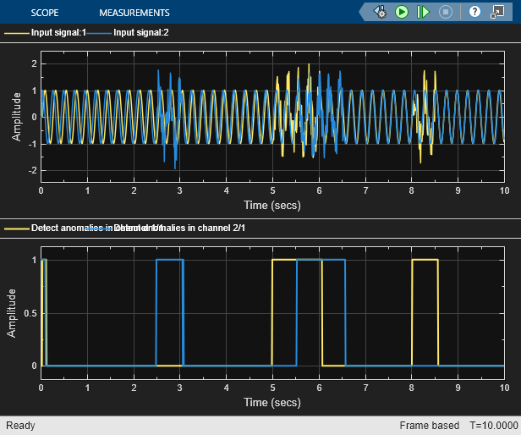Viewport: 521px width, 435px height.
Task: Click the -2 tick label on the upper plot
Action: [32, 170]
